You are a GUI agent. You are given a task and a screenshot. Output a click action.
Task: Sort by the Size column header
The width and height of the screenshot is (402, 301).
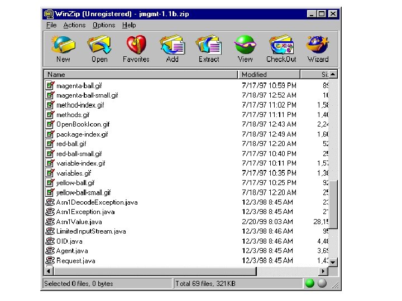(314, 75)
